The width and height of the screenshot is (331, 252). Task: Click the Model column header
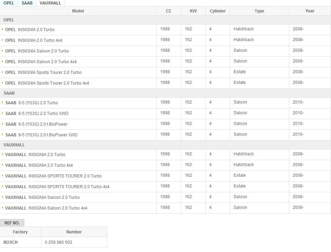[x=78, y=11]
